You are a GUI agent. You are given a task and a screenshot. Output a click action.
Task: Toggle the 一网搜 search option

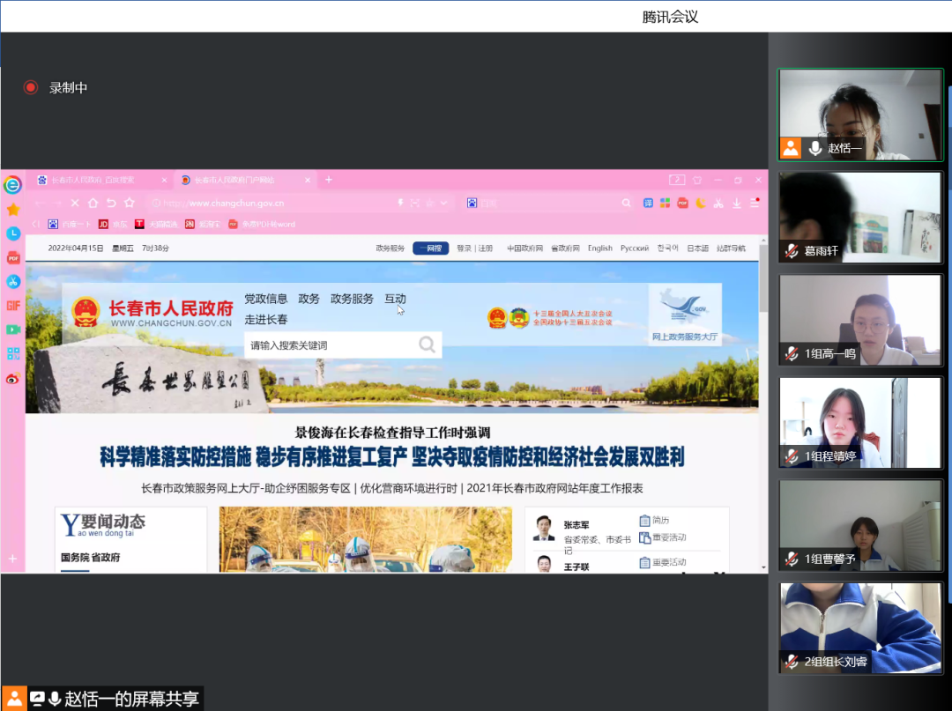tap(430, 248)
